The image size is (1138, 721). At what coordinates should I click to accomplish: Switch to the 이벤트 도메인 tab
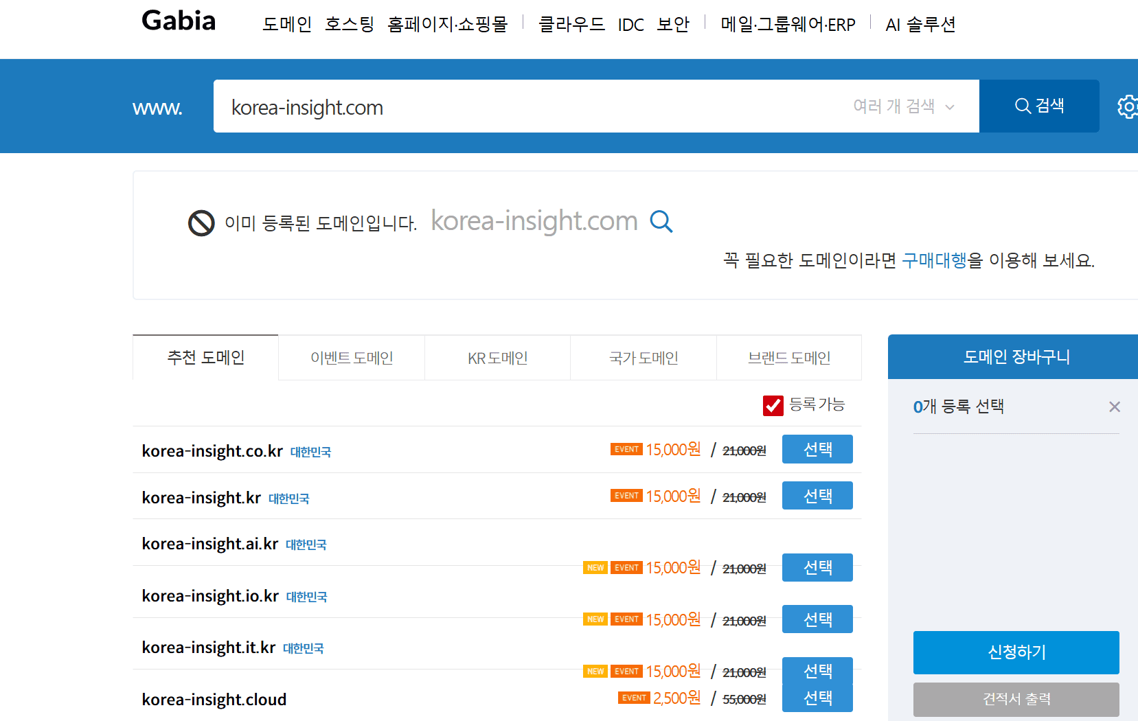(352, 358)
